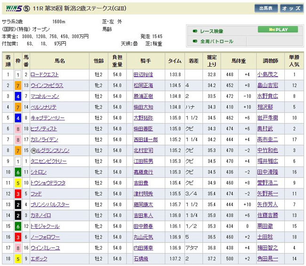
Task: Open horse ロードクエスト profile link
Action: click(x=45, y=74)
